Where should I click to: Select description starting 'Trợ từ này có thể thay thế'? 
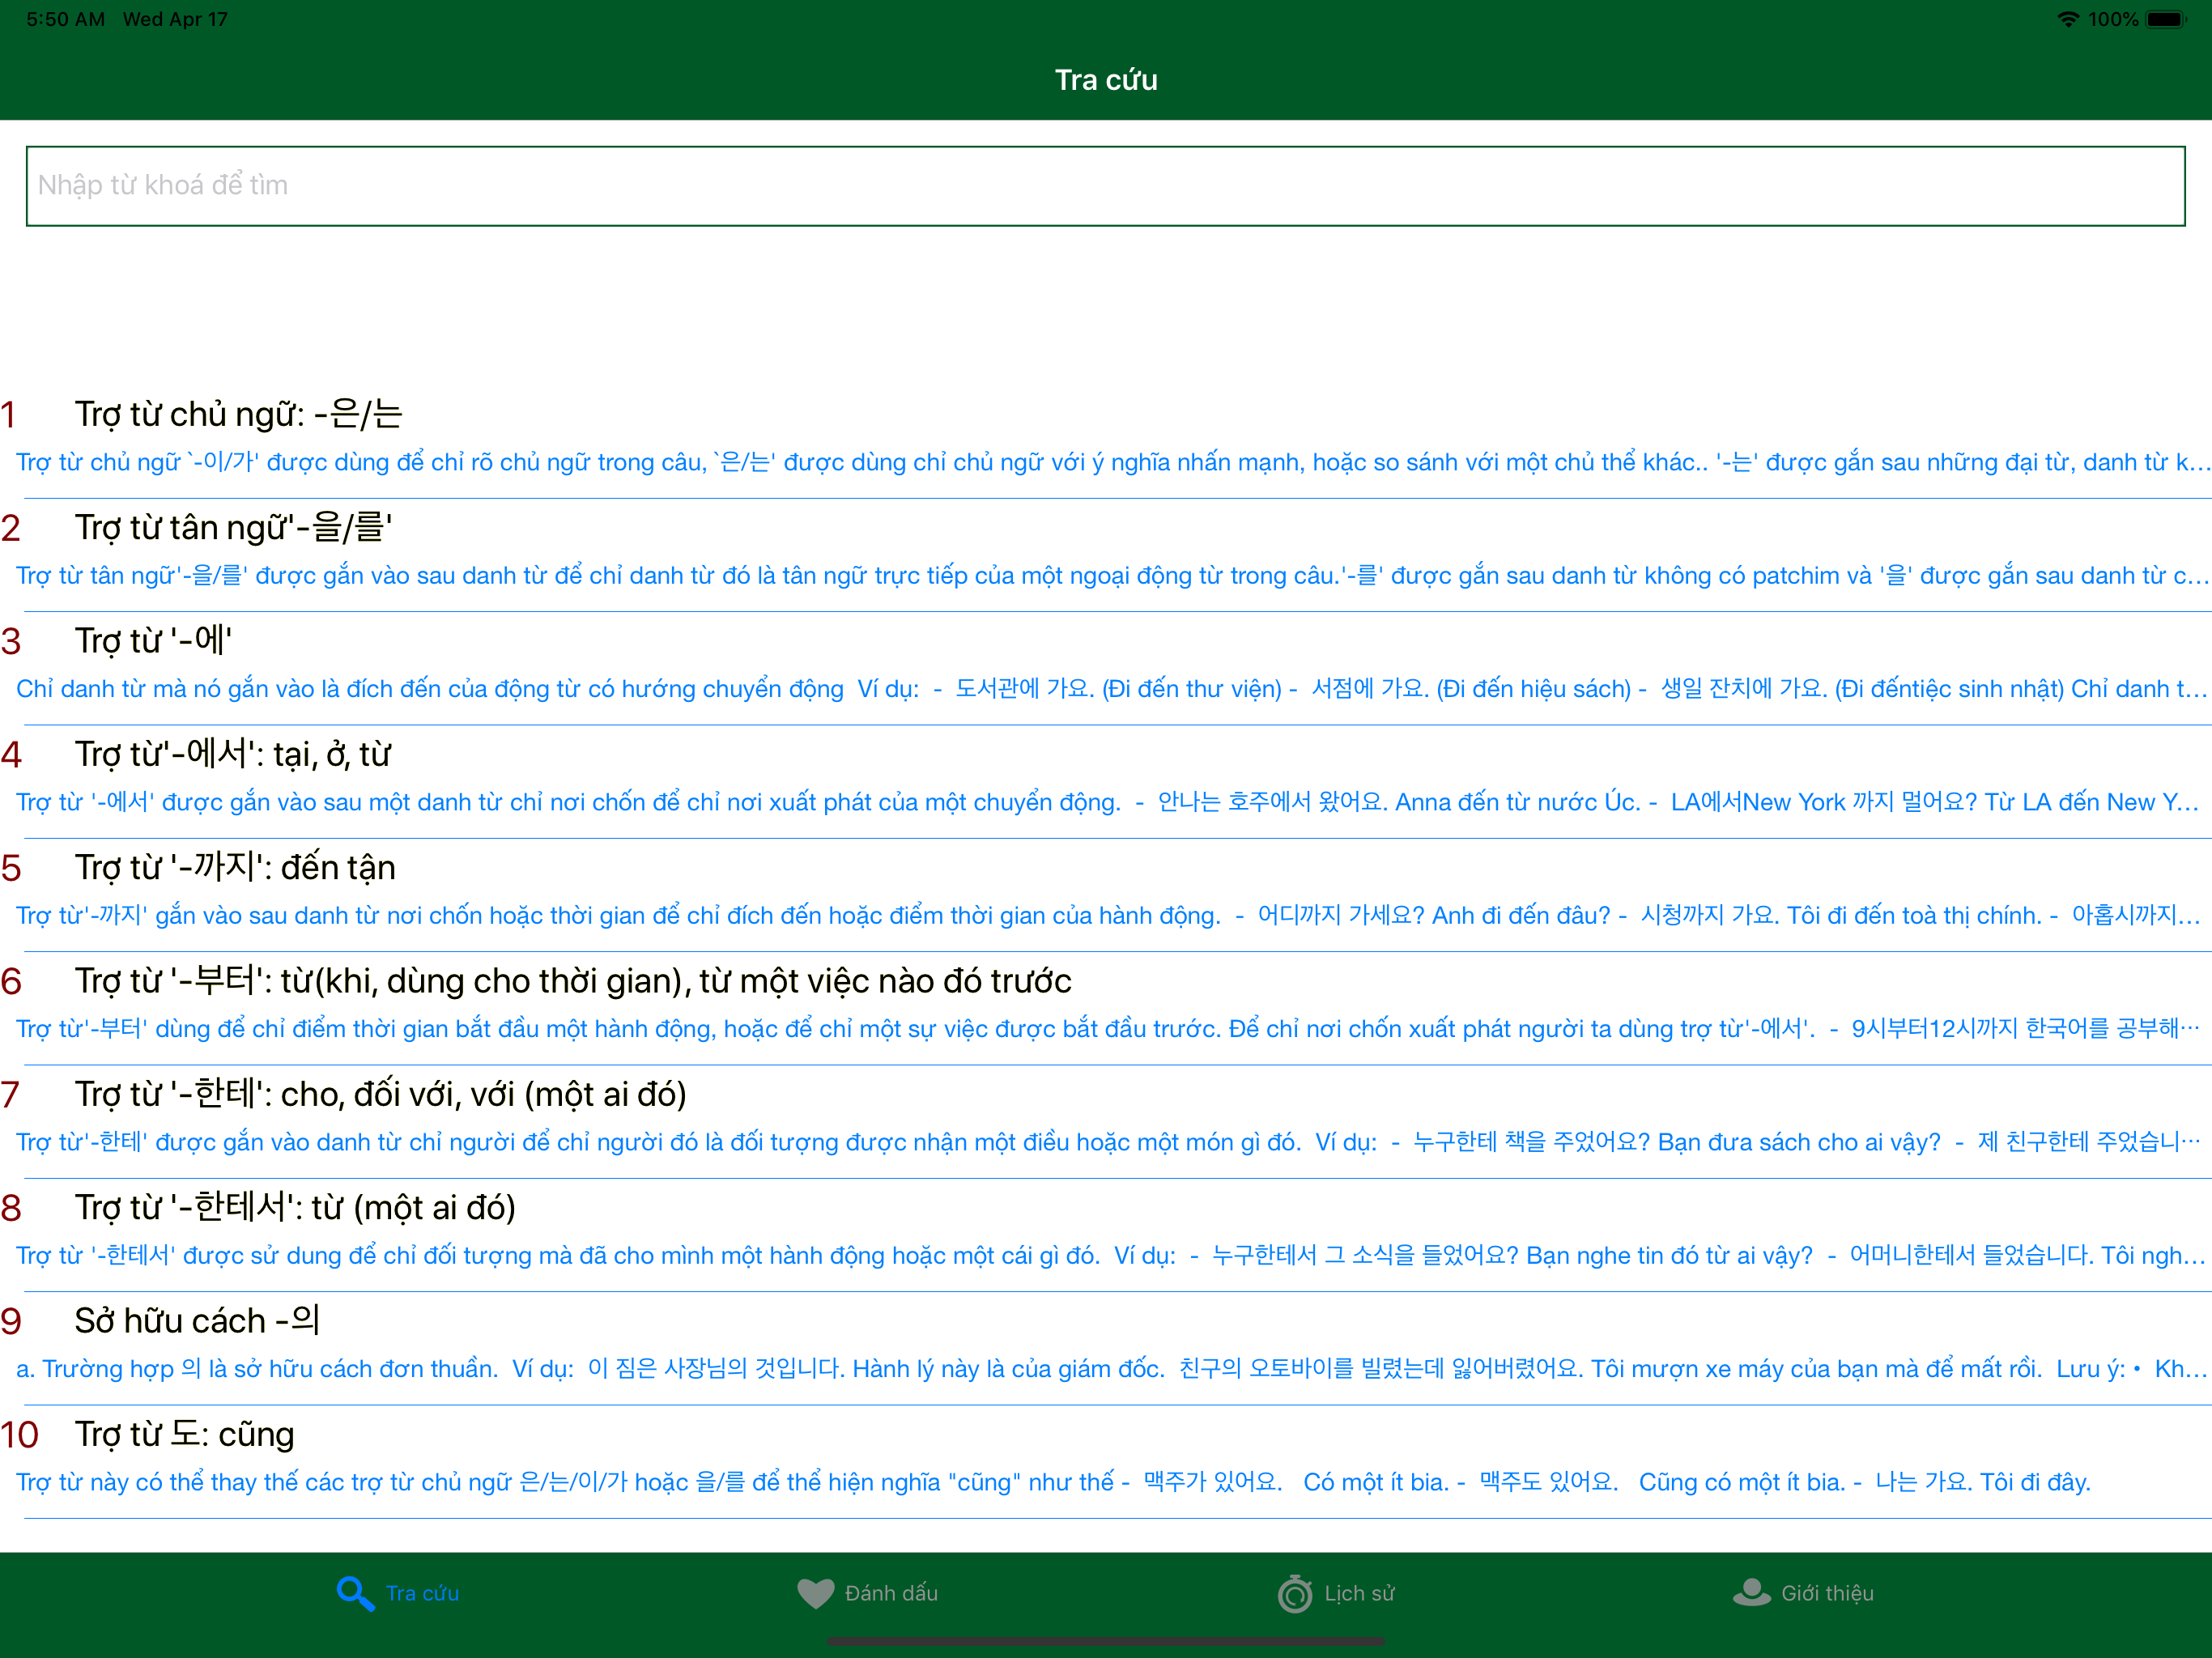1053,1482
